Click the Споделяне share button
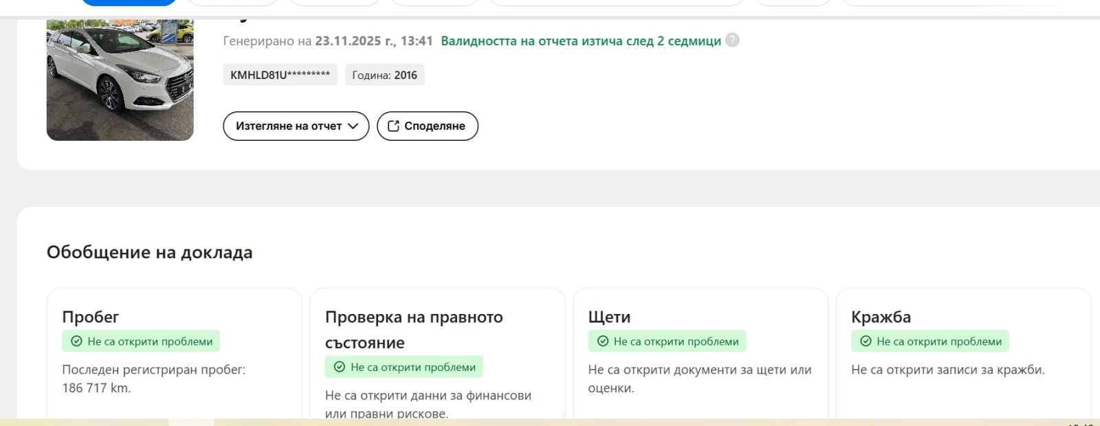This screenshot has height=426, width=1100. tap(428, 126)
